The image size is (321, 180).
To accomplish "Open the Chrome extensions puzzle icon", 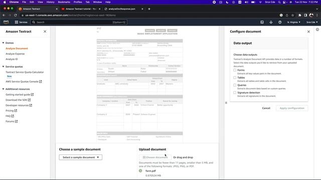I will pos(300,15).
